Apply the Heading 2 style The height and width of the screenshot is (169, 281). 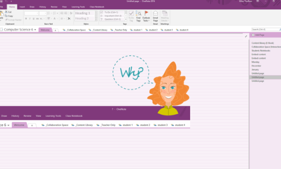tap(85, 18)
